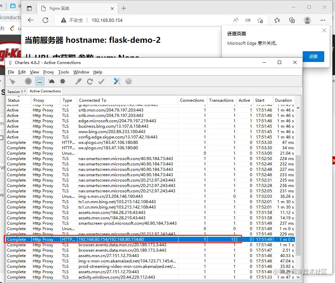Open the Edit menu in Charles
Screen dimensions: 335x283
22,72
